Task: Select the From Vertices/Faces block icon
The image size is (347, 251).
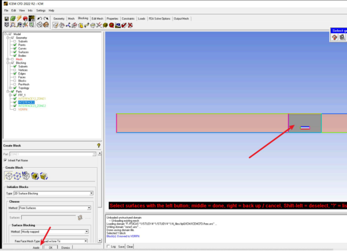Action: (17, 176)
